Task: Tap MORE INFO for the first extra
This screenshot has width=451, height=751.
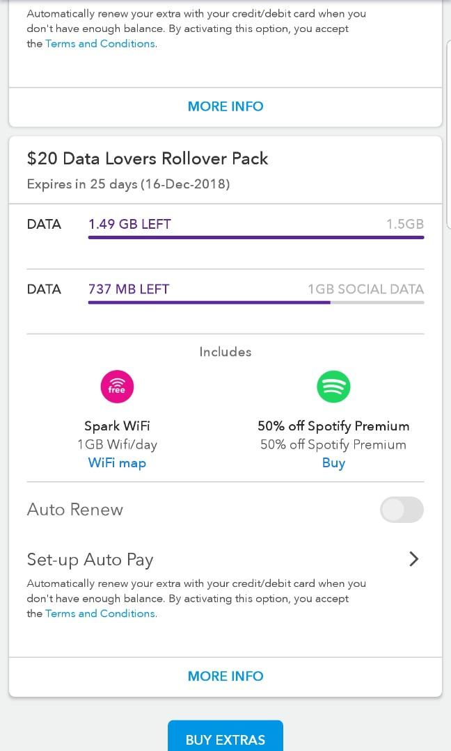Action: 225,106
